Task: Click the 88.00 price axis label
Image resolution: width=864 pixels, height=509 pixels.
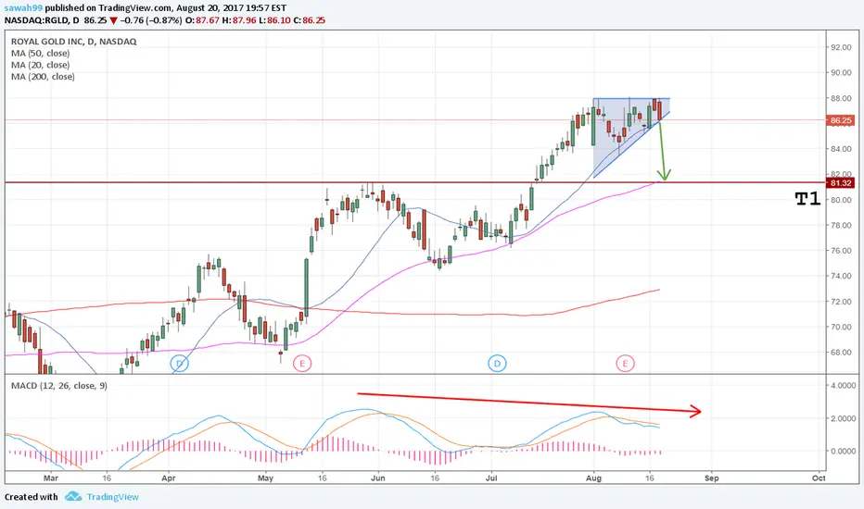Action: (842, 98)
